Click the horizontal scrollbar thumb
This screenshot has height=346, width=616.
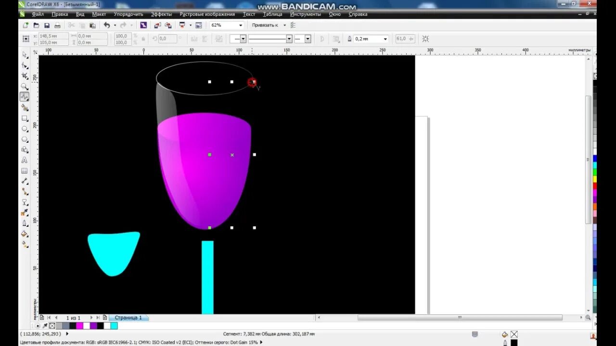[x=460, y=317]
